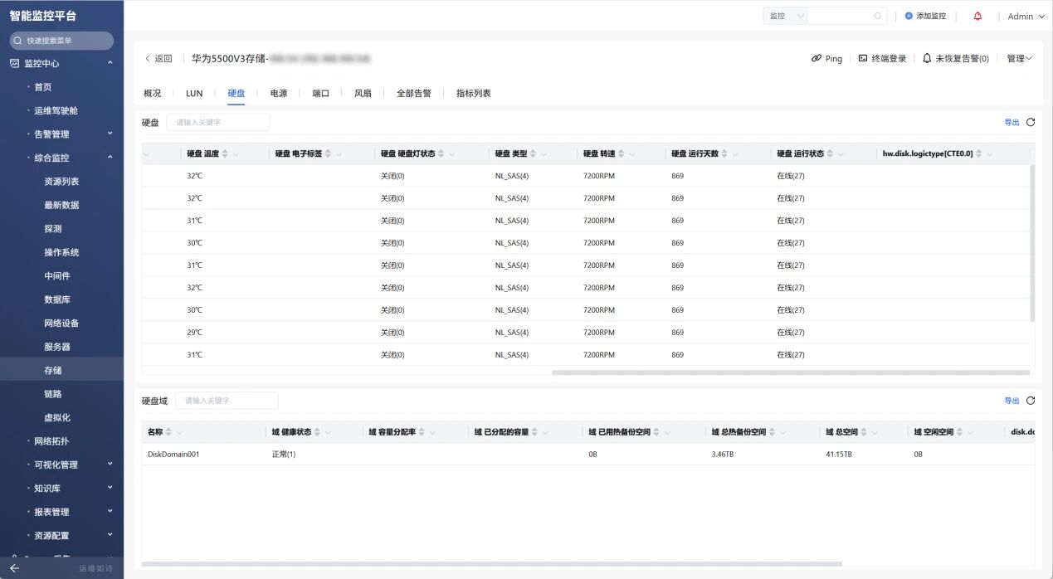The width and height of the screenshot is (1053, 579).
Task: Click the search magnifier in the top bar
Action: coord(878,16)
